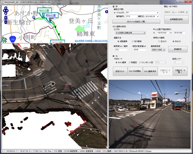
Task: Select the 道路画像 drawing method radio
Action: click(x=118, y=41)
